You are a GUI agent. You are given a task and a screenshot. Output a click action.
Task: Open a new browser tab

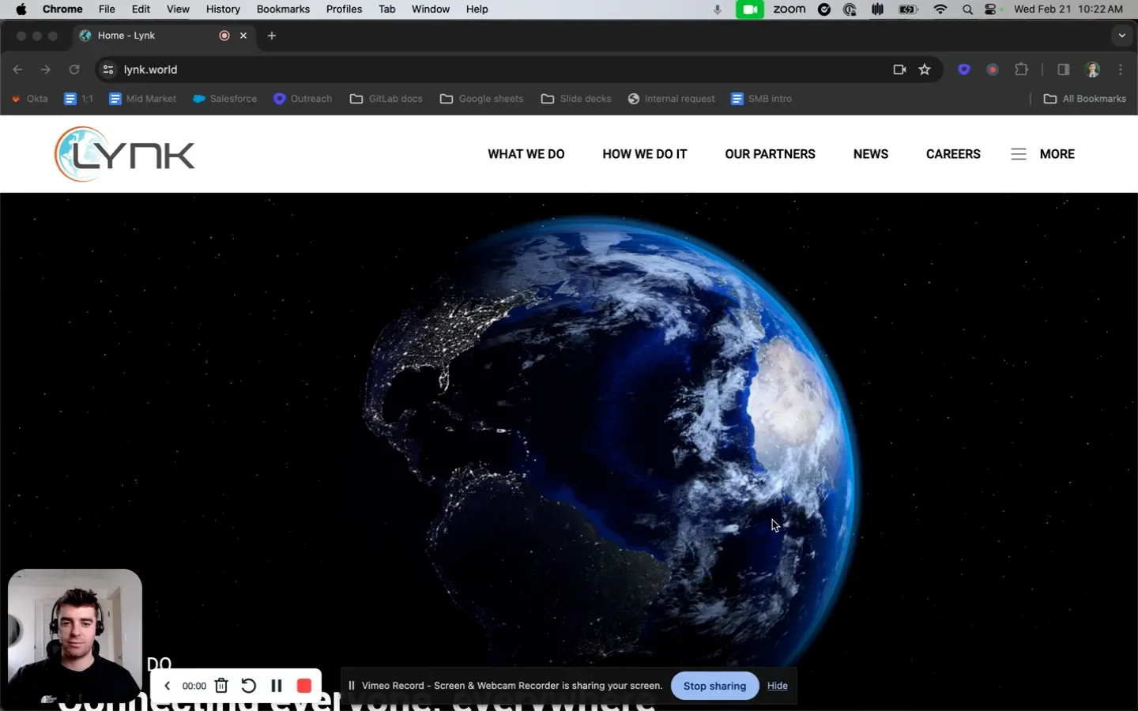(x=272, y=36)
